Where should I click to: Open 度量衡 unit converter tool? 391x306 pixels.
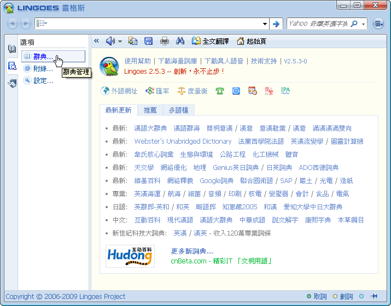coord(192,91)
